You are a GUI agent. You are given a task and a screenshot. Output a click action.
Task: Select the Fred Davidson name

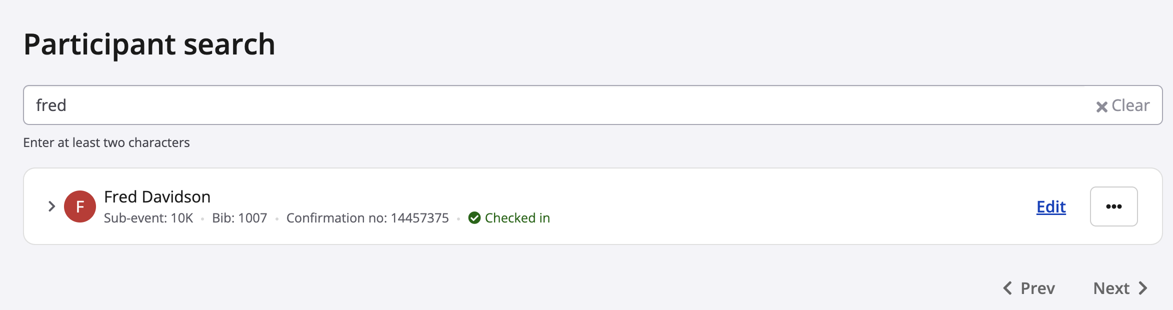pyautogui.click(x=157, y=197)
